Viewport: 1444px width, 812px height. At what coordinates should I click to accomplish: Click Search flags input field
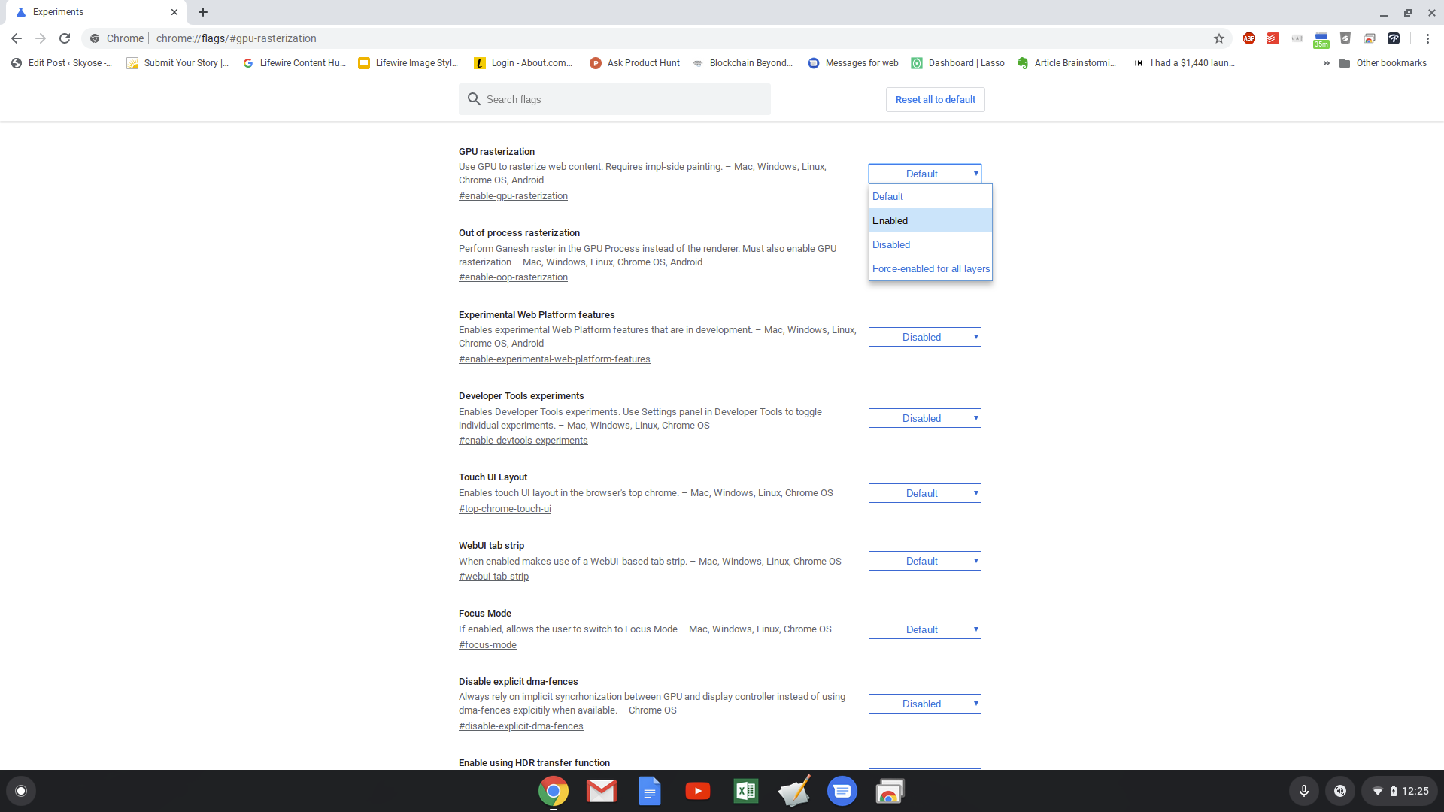615,99
